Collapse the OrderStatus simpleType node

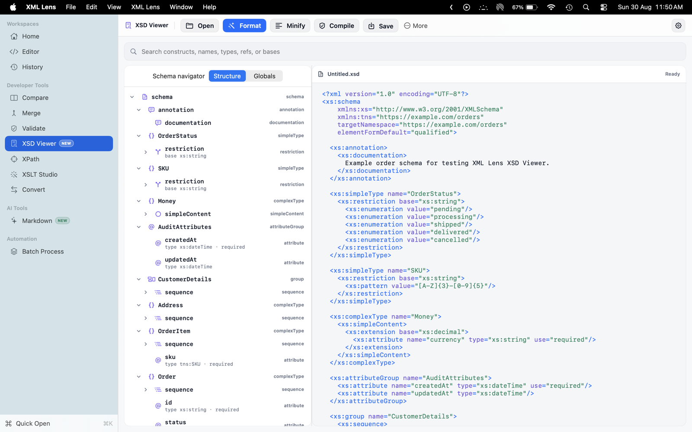[139, 136]
